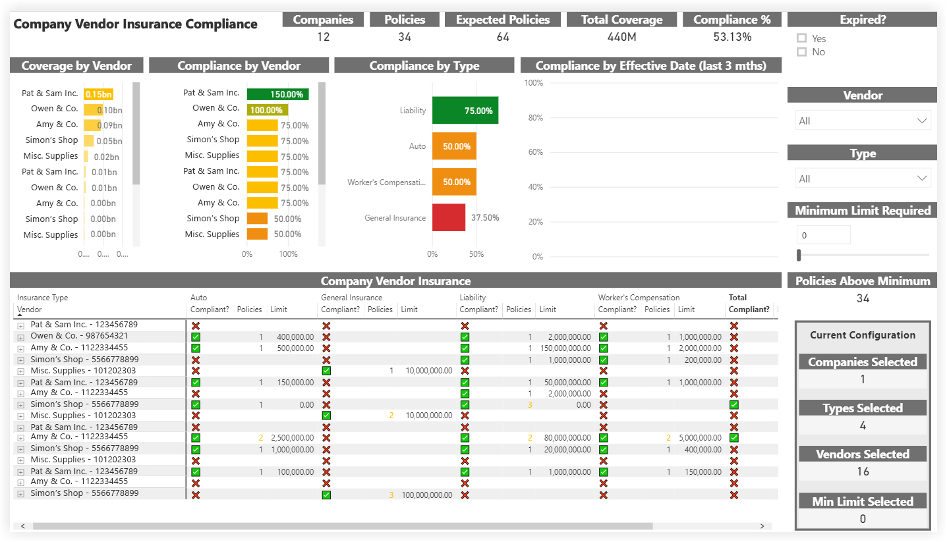This screenshot has width=947, height=542.
Task: Expand the Owen & Co. - 987654321 row
Action: click(21, 337)
